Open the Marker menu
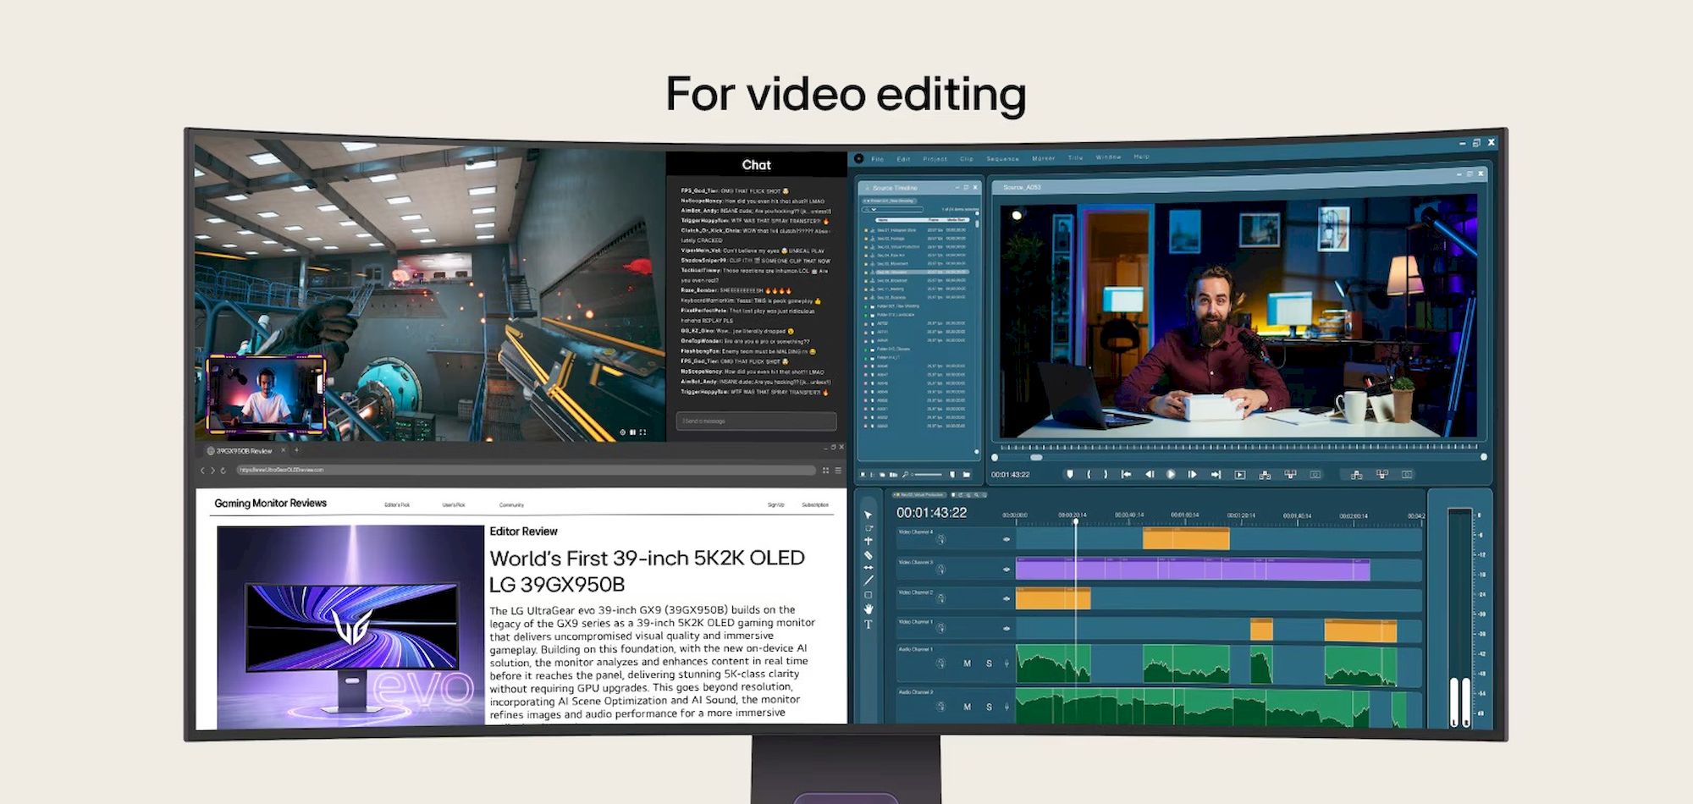The image size is (1693, 804). pos(1043,158)
